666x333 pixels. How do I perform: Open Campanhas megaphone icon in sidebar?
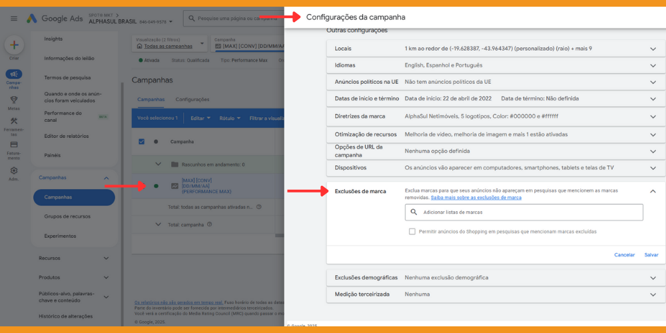(x=14, y=74)
